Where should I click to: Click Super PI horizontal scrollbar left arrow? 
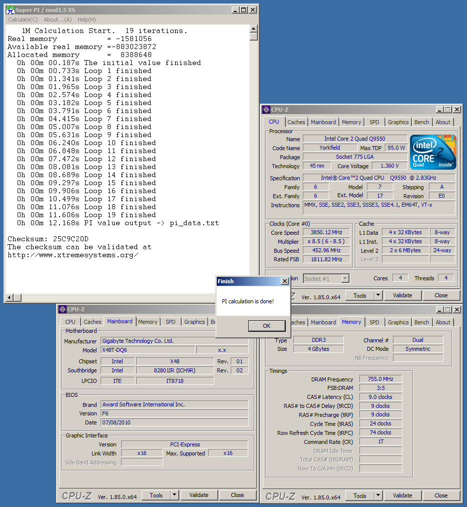coord(10,297)
